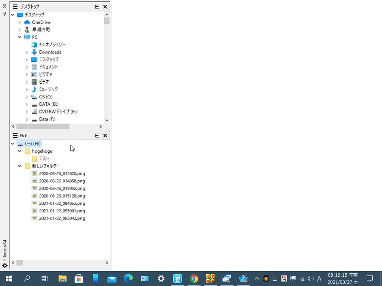382x286 pixels.
Task: Select the DATA (D:) drive icon
Action: tap(34, 105)
